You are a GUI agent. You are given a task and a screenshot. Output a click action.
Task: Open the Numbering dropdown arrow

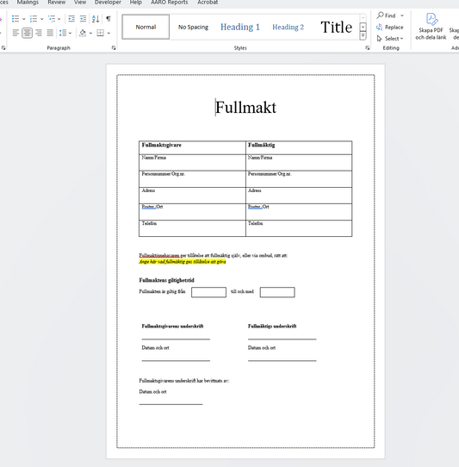point(41,19)
